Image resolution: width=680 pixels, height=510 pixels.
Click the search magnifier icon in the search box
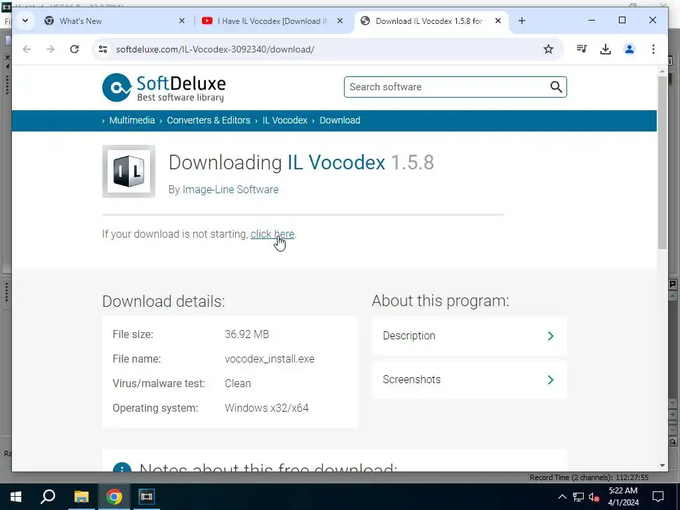pyautogui.click(x=556, y=87)
